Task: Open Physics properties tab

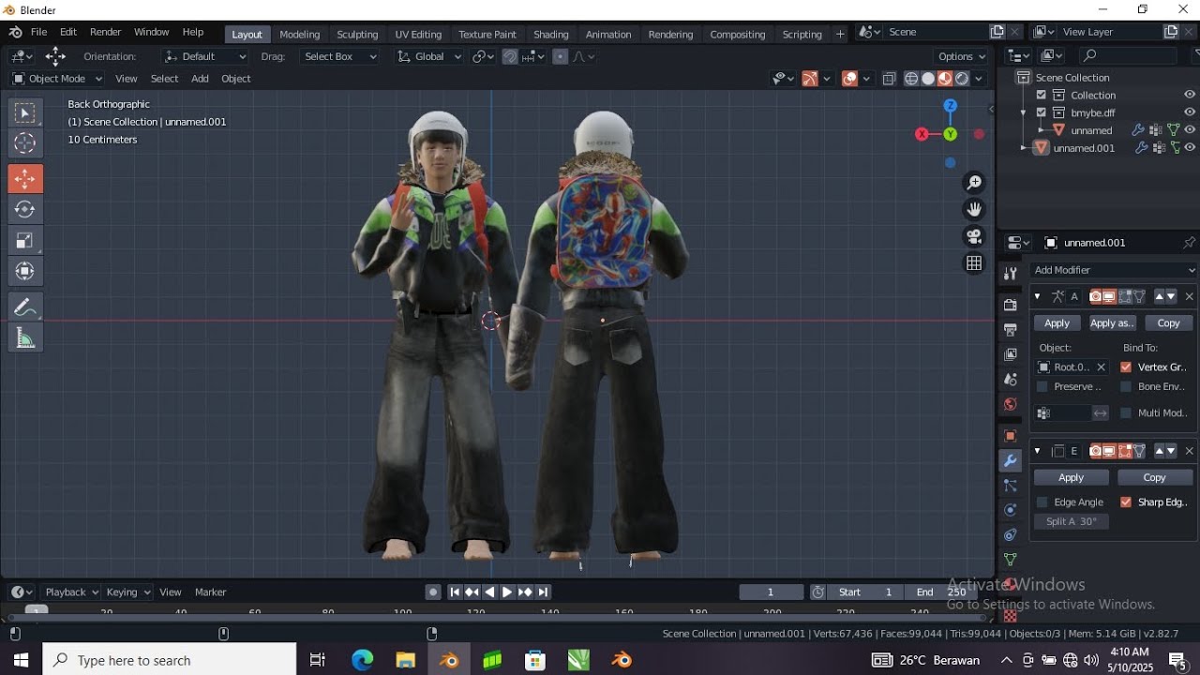Action: 1011,510
